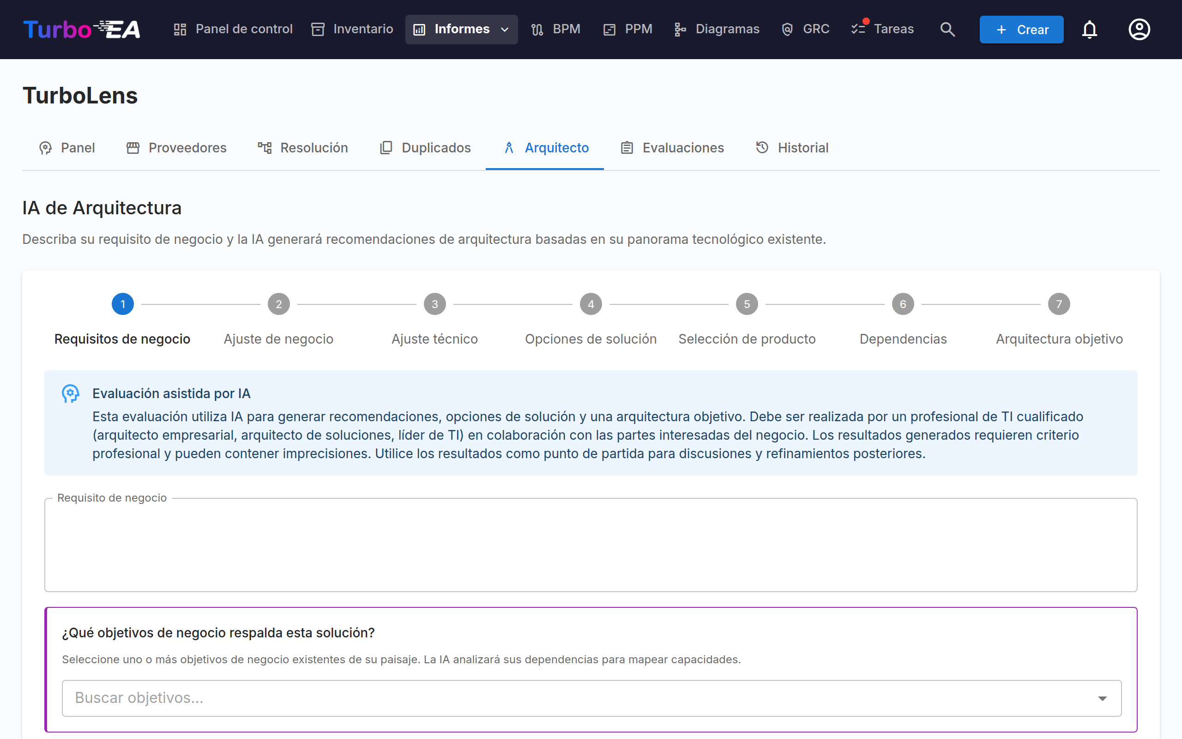
Task: Click the Resolución hierarchy icon
Action: pyautogui.click(x=265, y=148)
